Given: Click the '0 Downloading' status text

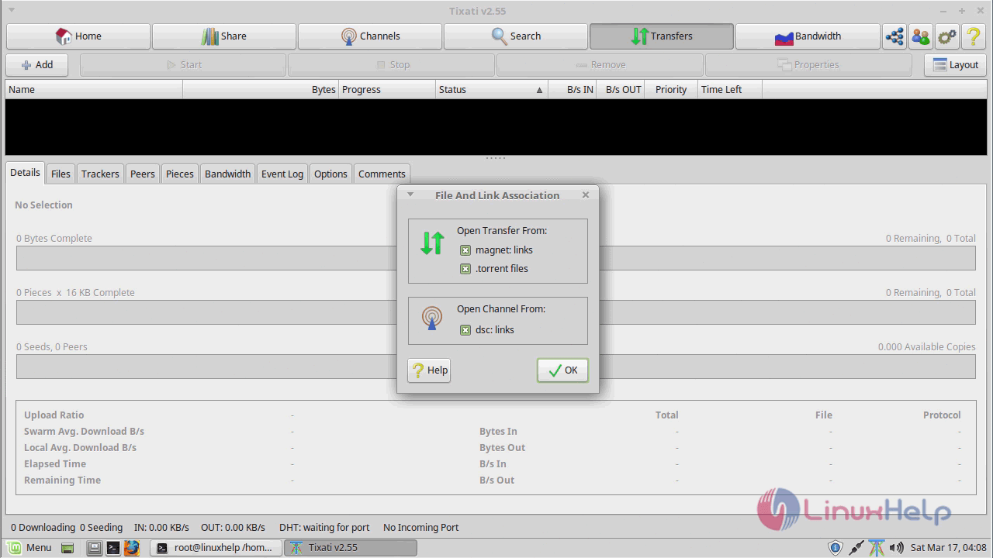Looking at the screenshot, I should click(43, 528).
